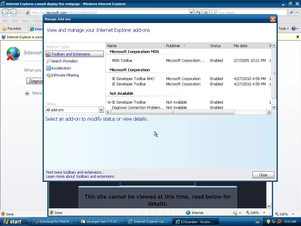Click the Toolbars and Extensions gear icon
The image size is (301, 226).
click(x=49, y=54)
